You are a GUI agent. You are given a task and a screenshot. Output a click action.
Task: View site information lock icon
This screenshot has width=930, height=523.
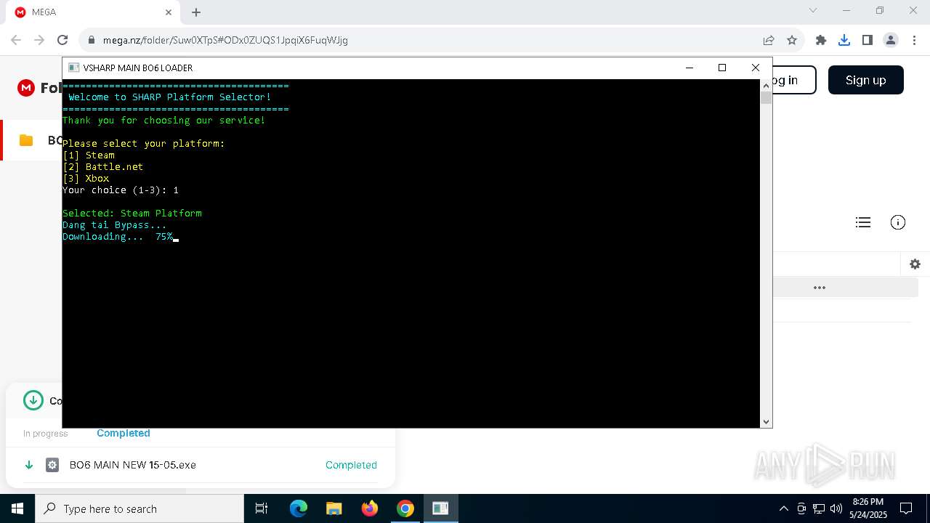click(92, 40)
